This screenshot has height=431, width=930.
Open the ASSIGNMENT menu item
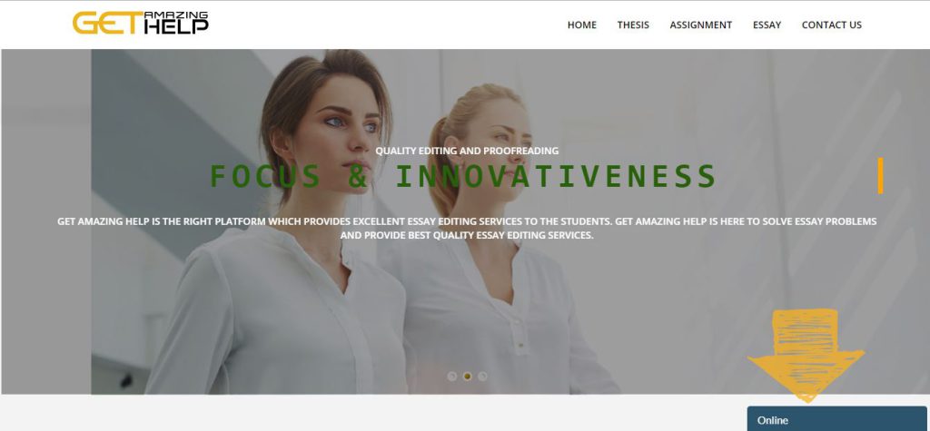700,24
